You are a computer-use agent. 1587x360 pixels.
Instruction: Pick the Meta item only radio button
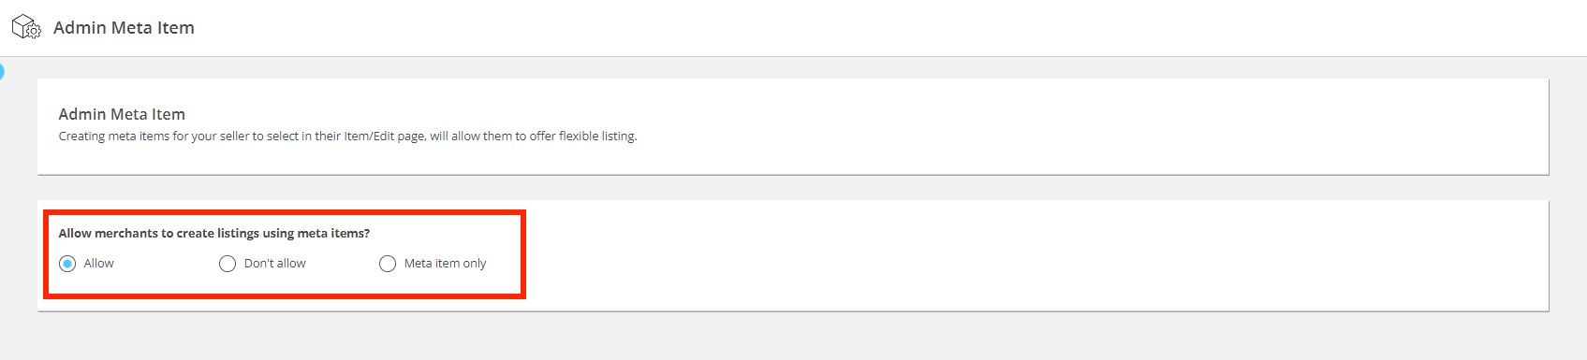[x=388, y=264]
